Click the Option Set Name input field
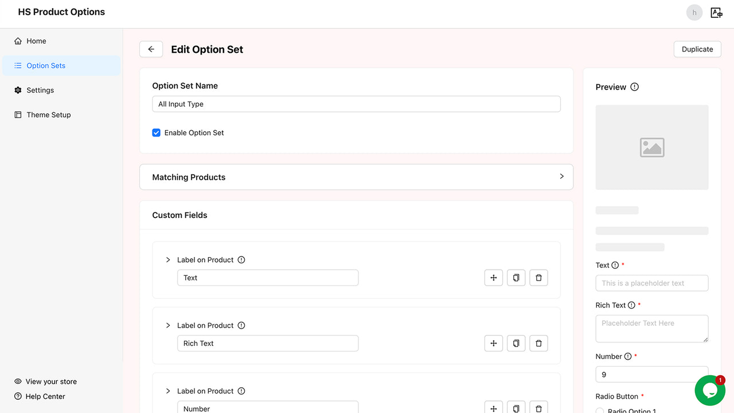The image size is (734, 413). (356, 104)
